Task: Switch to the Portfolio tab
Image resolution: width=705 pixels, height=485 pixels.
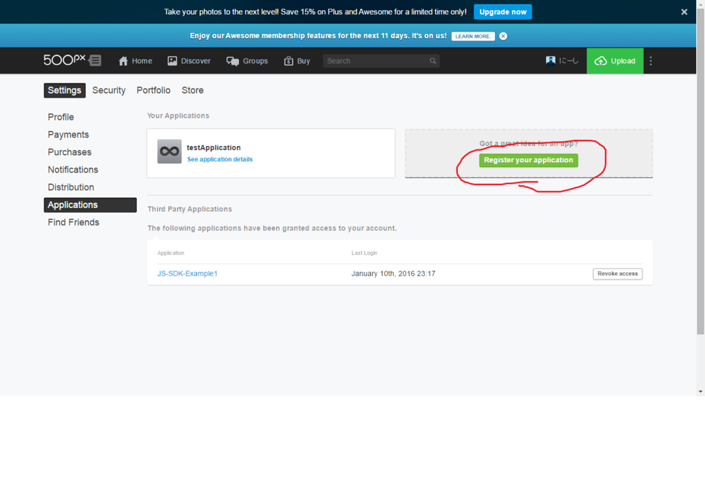Action: pyautogui.click(x=154, y=90)
